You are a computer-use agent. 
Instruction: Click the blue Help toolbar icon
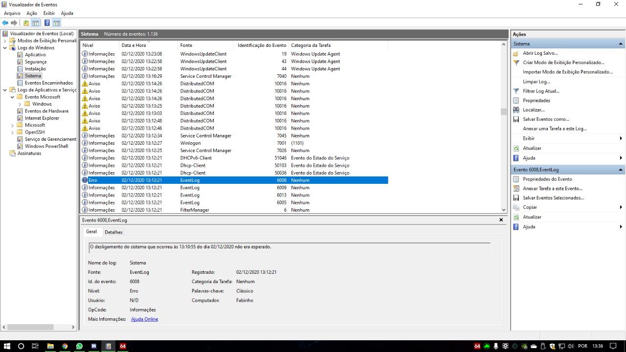coord(47,23)
